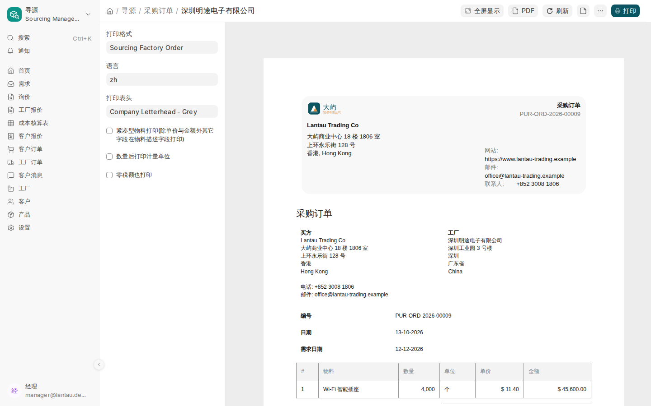Click the Wi-Fi 智能插座 item cell
Viewport: 651px width, 406px height.
tap(359, 389)
